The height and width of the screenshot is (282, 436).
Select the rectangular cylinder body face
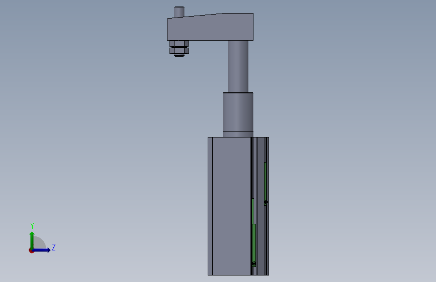click(231, 206)
